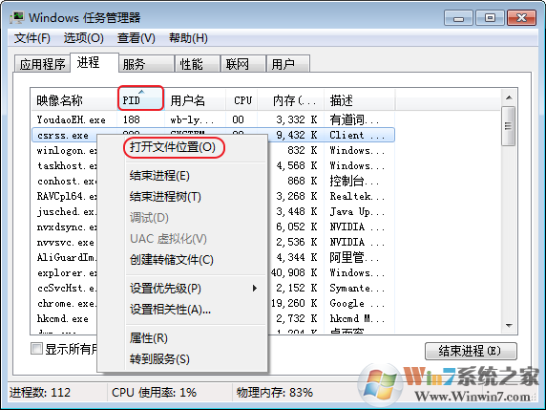Click the Task Manager title bar icon

pos(17,17)
